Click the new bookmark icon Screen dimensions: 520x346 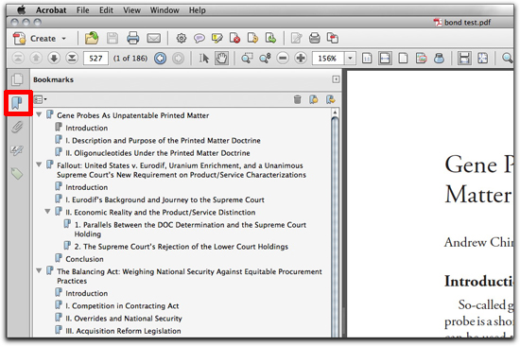[x=313, y=99]
